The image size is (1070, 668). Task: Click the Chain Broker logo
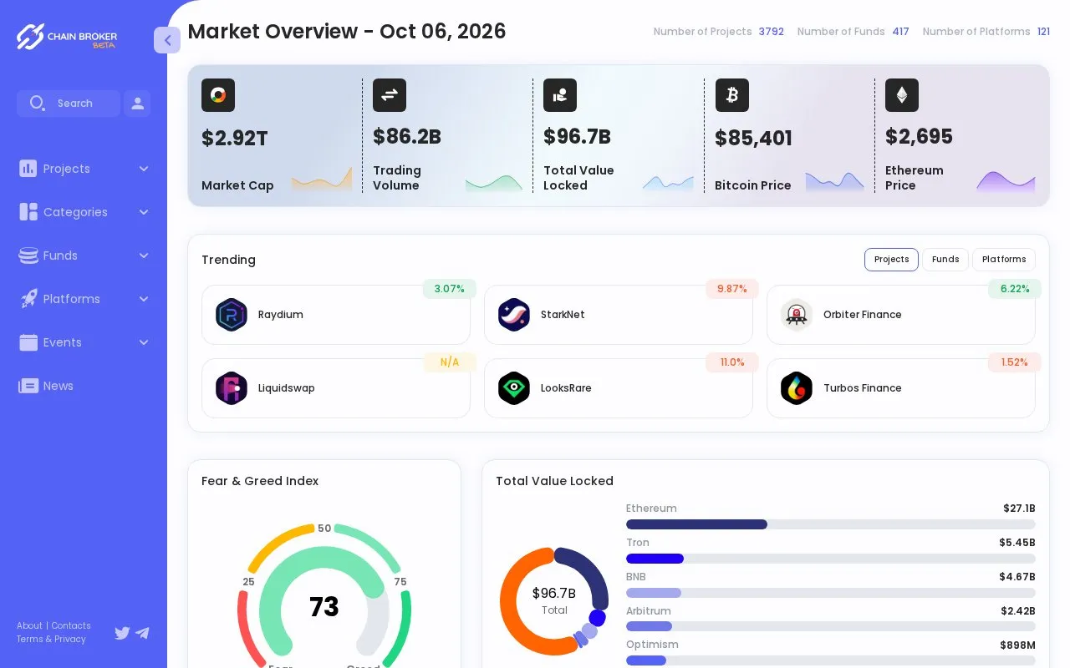click(x=67, y=37)
